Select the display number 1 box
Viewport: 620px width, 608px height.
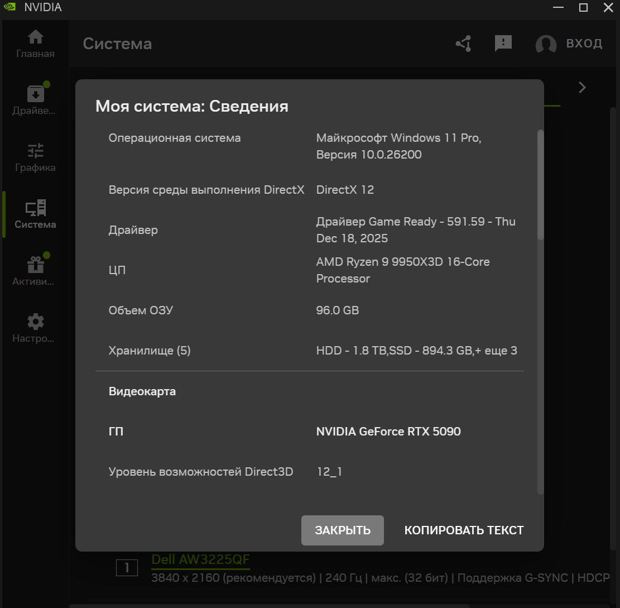[x=127, y=568]
